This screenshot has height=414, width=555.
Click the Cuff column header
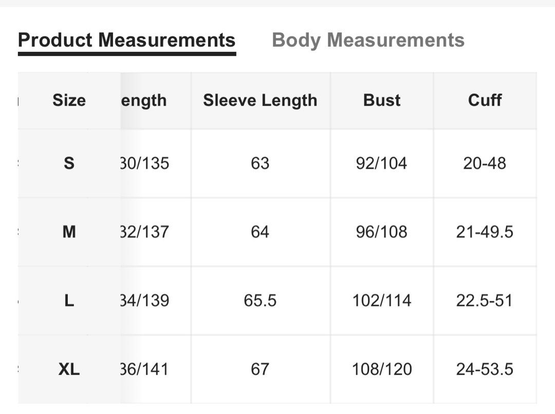click(485, 100)
